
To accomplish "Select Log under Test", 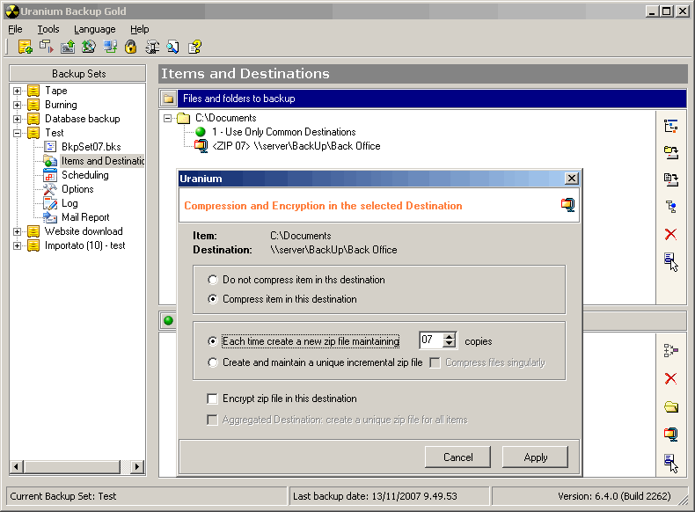I will pyautogui.click(x=69, y=203).
